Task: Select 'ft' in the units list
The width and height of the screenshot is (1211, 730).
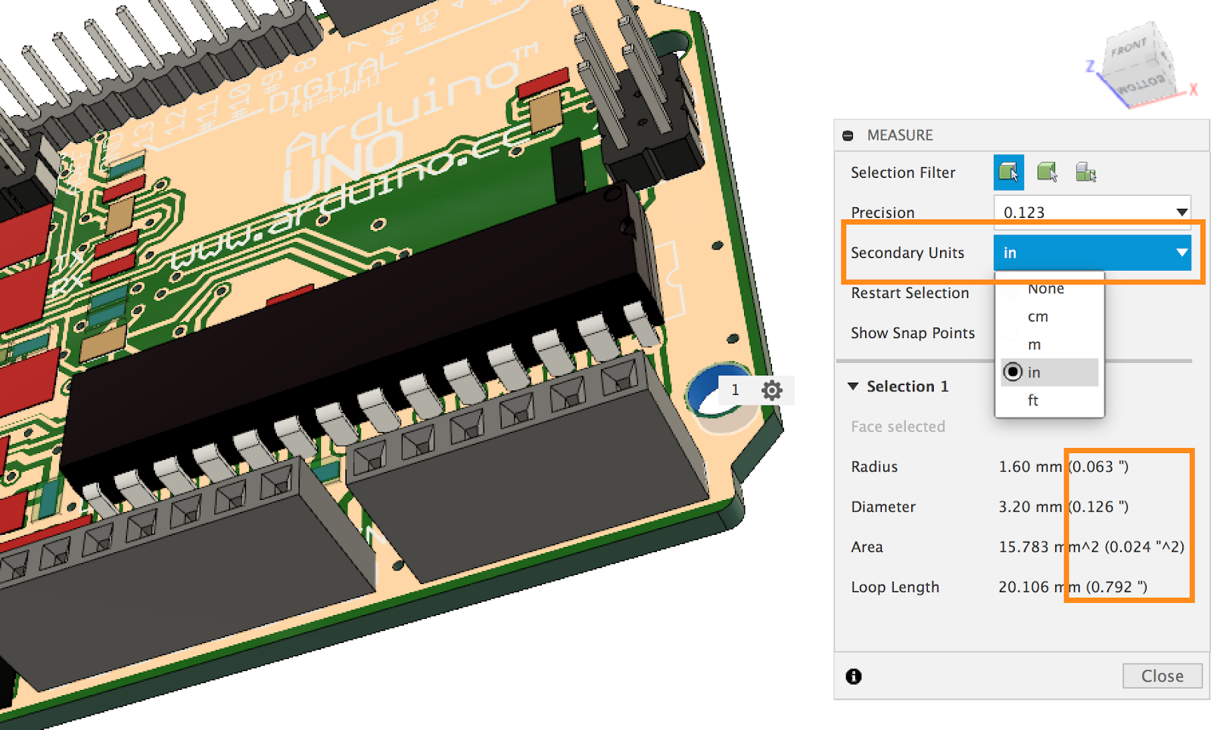Action: pyautogui.click(x=1033, y=400)
